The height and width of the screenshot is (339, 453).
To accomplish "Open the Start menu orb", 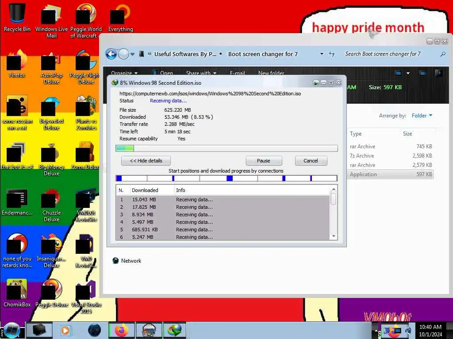I will click(12, 330).
